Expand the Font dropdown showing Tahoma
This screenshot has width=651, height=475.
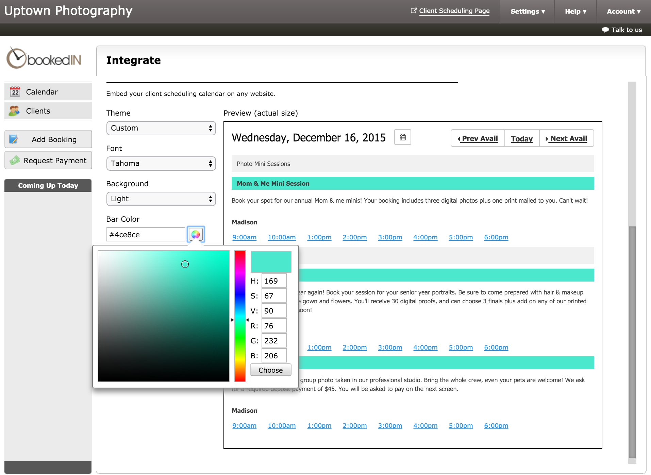click(x=161, y=164)
